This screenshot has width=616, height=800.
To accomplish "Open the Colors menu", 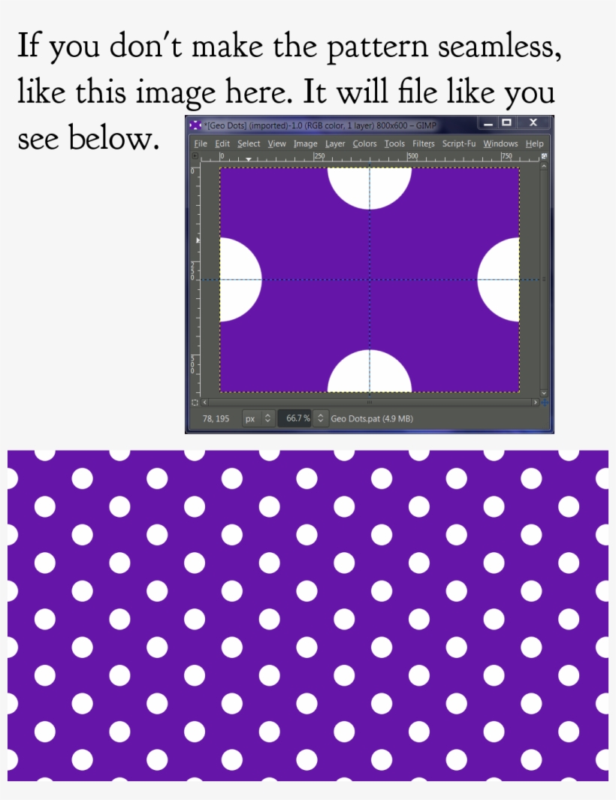I will (364, 143).
